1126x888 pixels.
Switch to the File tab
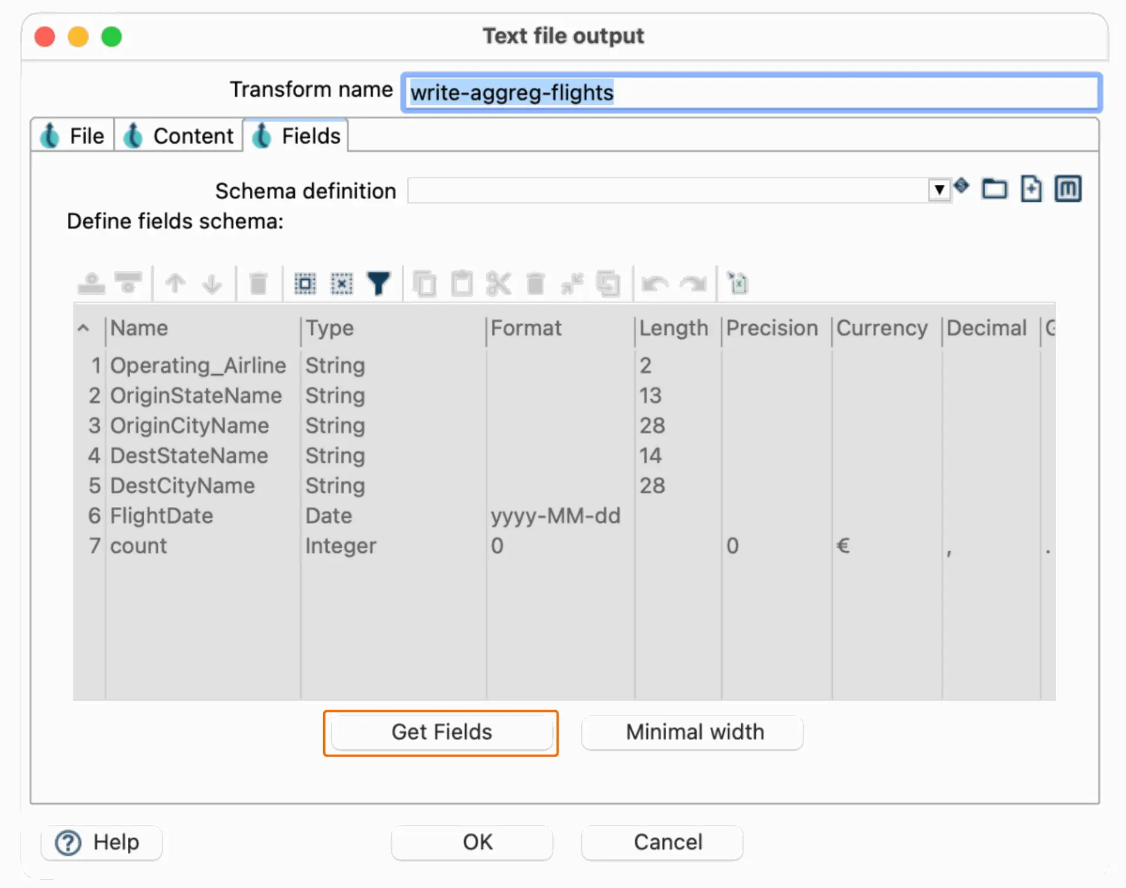point(73,135)
